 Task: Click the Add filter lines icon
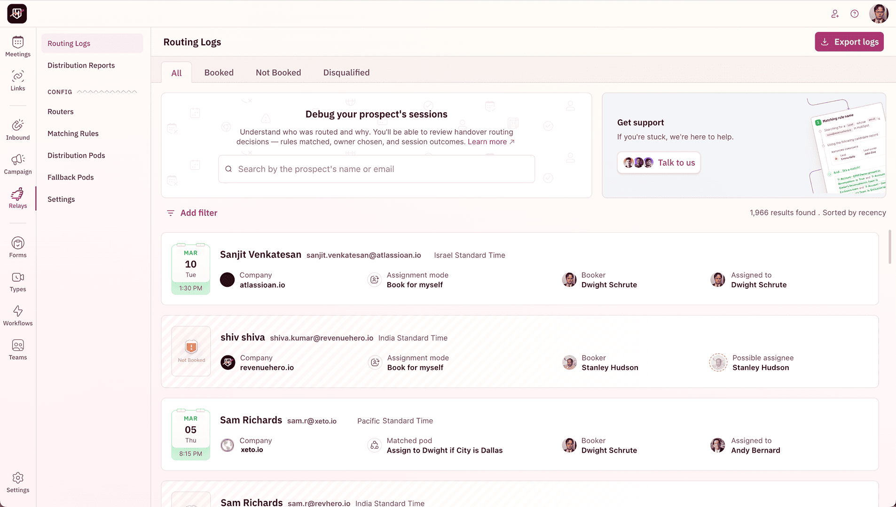[171, 213]
